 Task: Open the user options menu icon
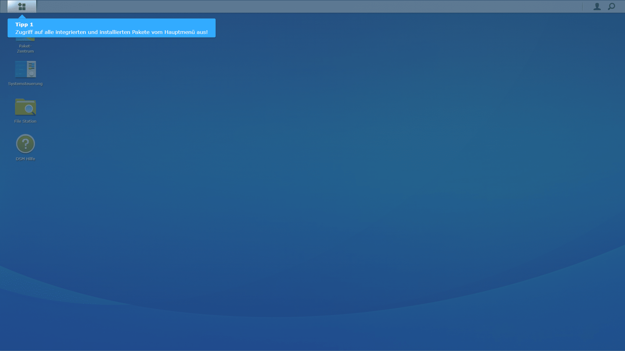597,6
